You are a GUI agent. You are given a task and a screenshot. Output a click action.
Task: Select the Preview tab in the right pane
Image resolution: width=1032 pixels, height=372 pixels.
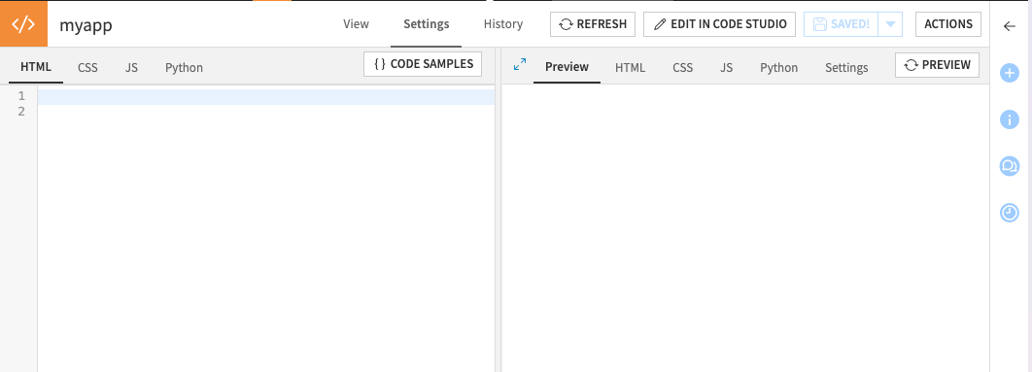point(567,67)
